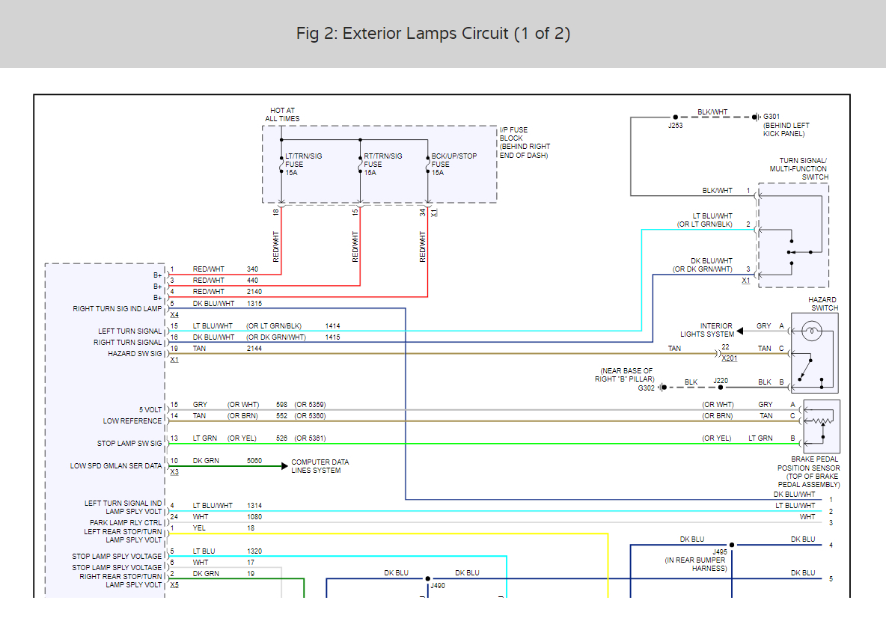Click the "LOW REFERENCE" pin label
The height and width of the screenshot is (627, 886).
coord(132,420)
